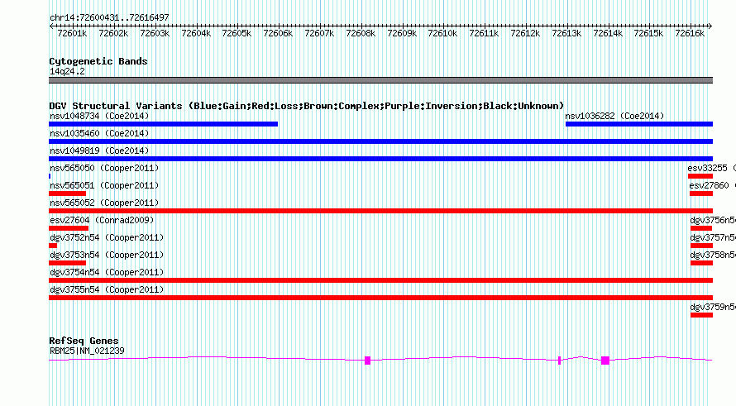Click the red dgv3753n54 loss bar
The height and width of the screenshot is (406, 736).
click(67, 263)
